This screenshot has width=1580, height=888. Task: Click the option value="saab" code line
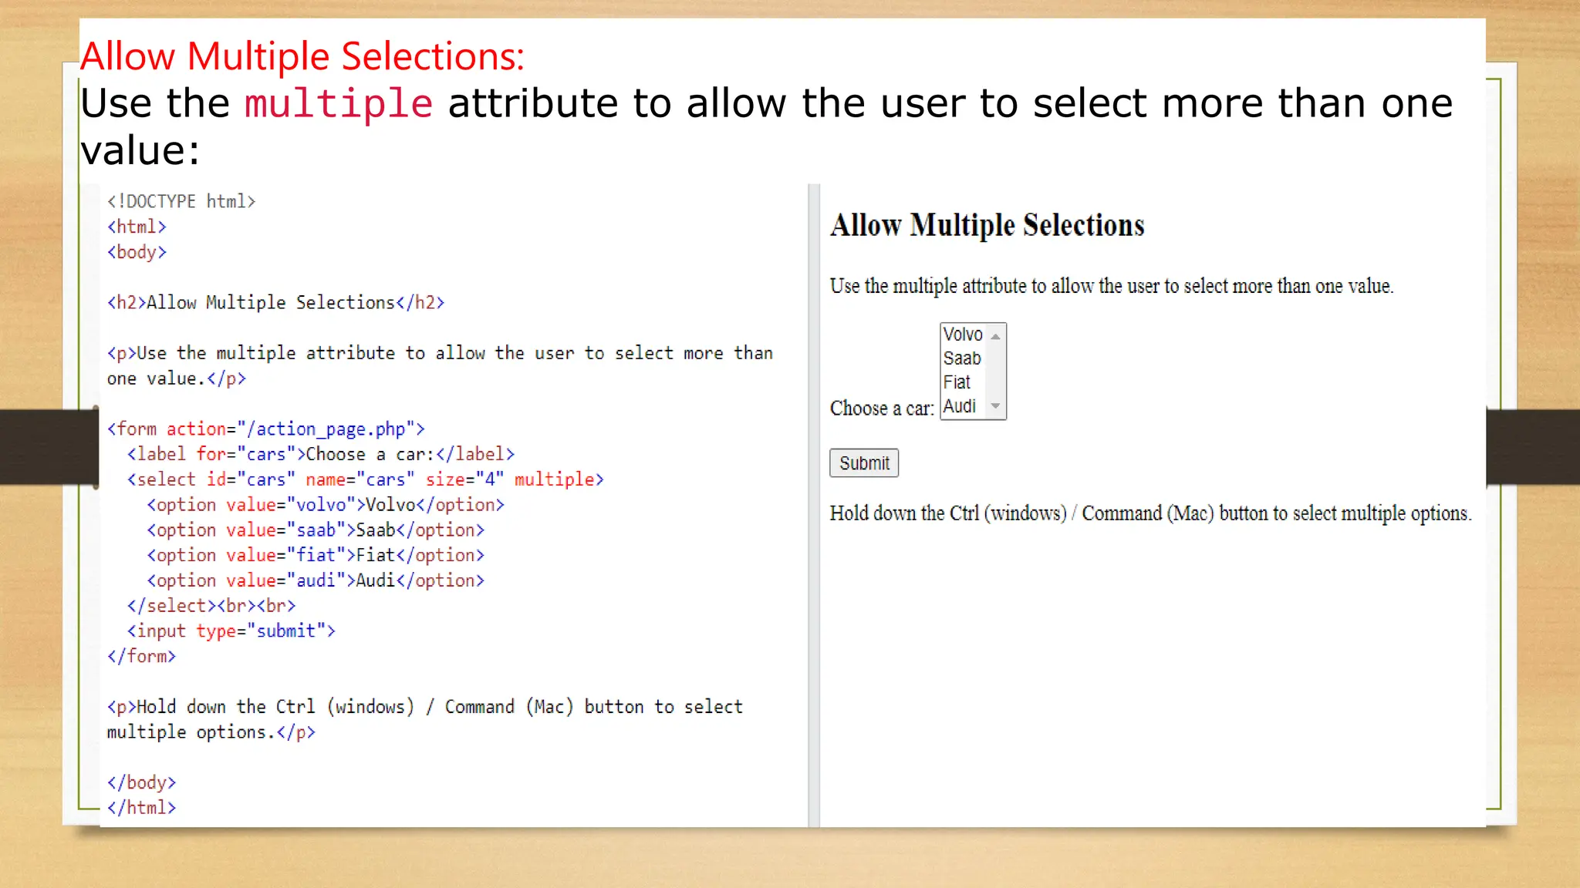click(x=316, y=530)
